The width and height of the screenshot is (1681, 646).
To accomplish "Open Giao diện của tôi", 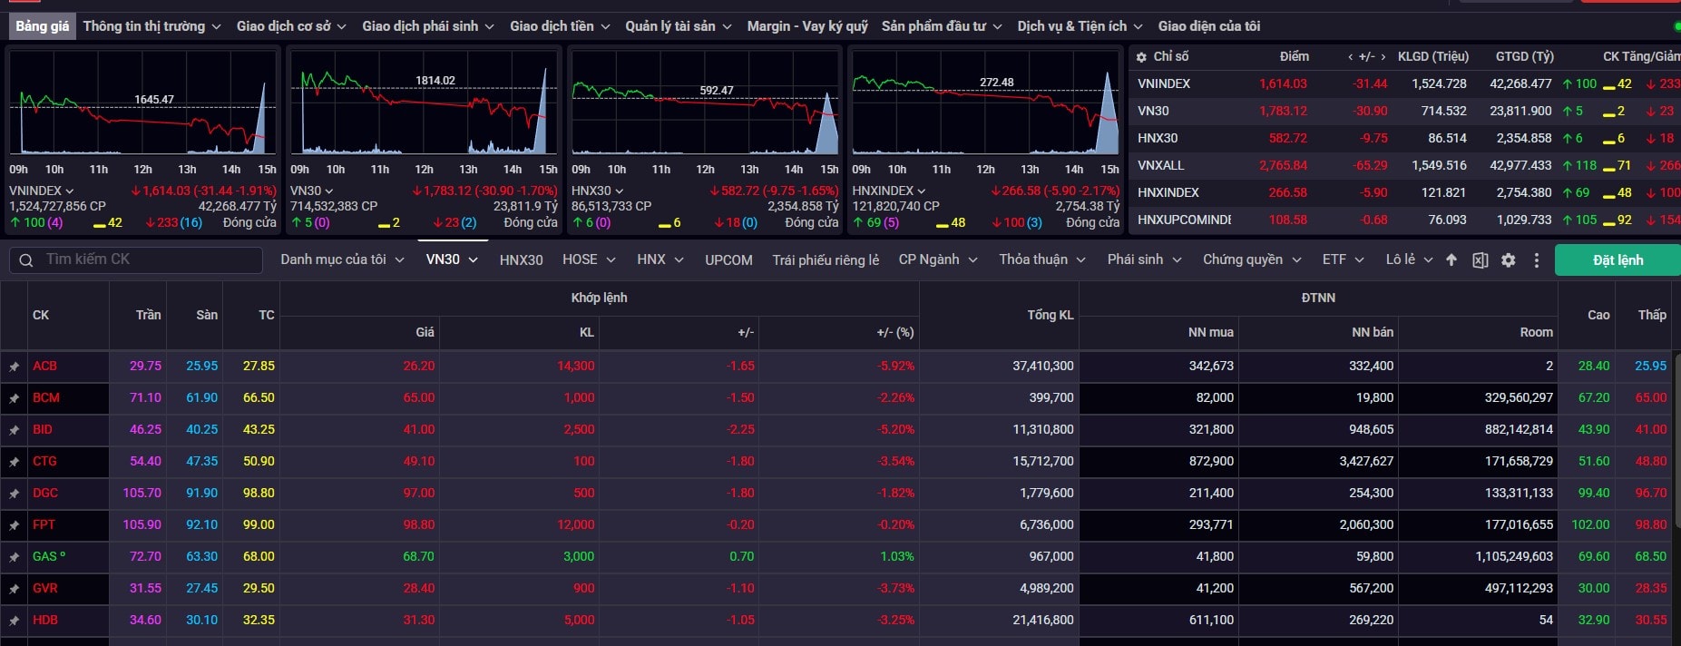I will tap(1209, 26).
